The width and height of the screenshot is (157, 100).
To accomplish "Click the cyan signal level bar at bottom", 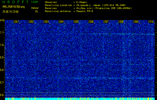I will pos(80,99).
